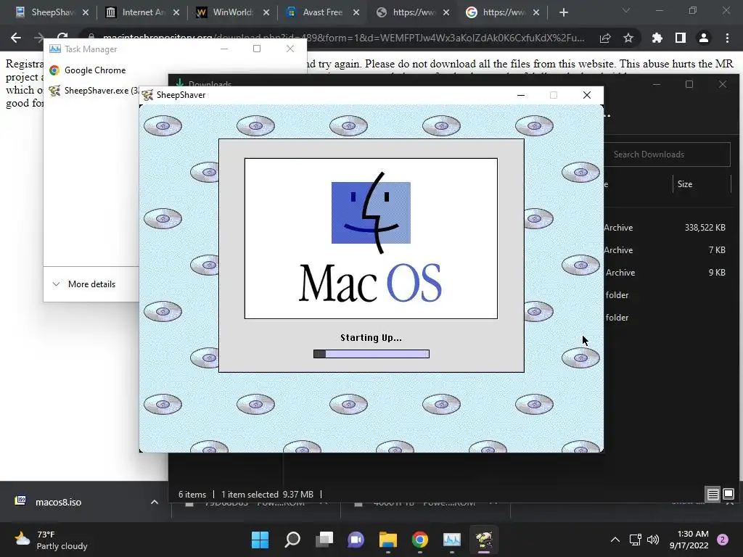Image resolution: width=743 pixels, height=557 pixels.
Task: Open network status tray icon
Action: tap(635, 540)
